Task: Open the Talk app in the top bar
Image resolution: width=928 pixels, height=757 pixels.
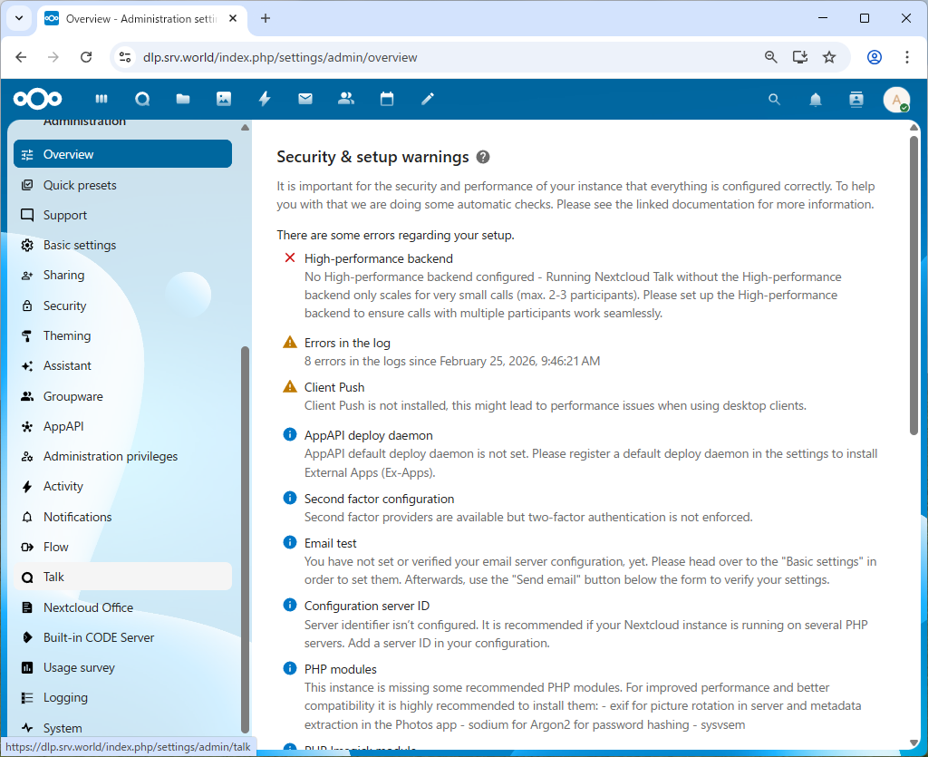Action: [x=142, y=99]
